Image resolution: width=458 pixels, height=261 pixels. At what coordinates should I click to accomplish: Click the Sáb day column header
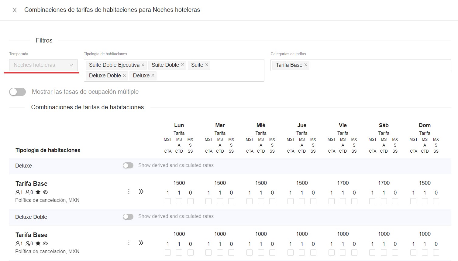[x=384, y=125]
